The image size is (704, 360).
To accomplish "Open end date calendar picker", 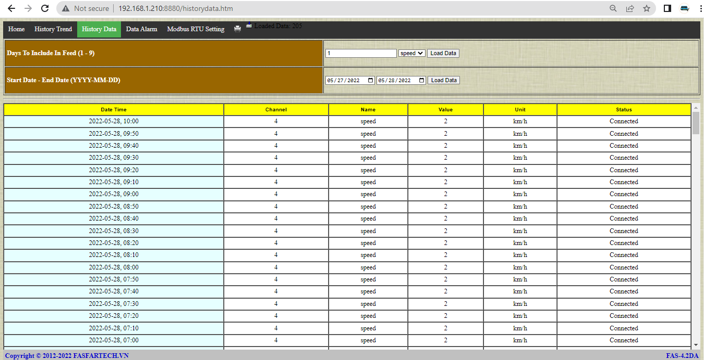I will click(x=422, y=80).
